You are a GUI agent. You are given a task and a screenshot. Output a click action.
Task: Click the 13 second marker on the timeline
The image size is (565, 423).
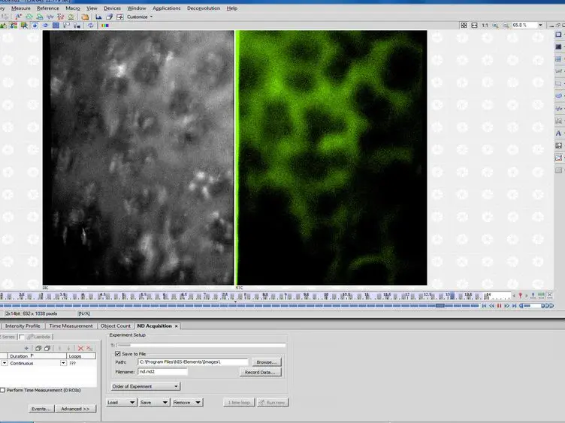pyautogui.click(x=449, y=295)
